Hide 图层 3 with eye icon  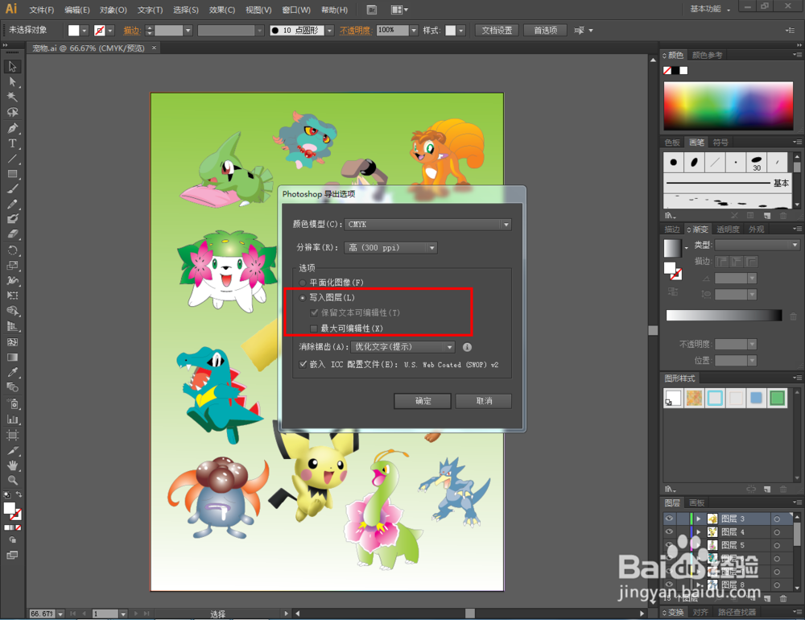click(x=669, y=519)
